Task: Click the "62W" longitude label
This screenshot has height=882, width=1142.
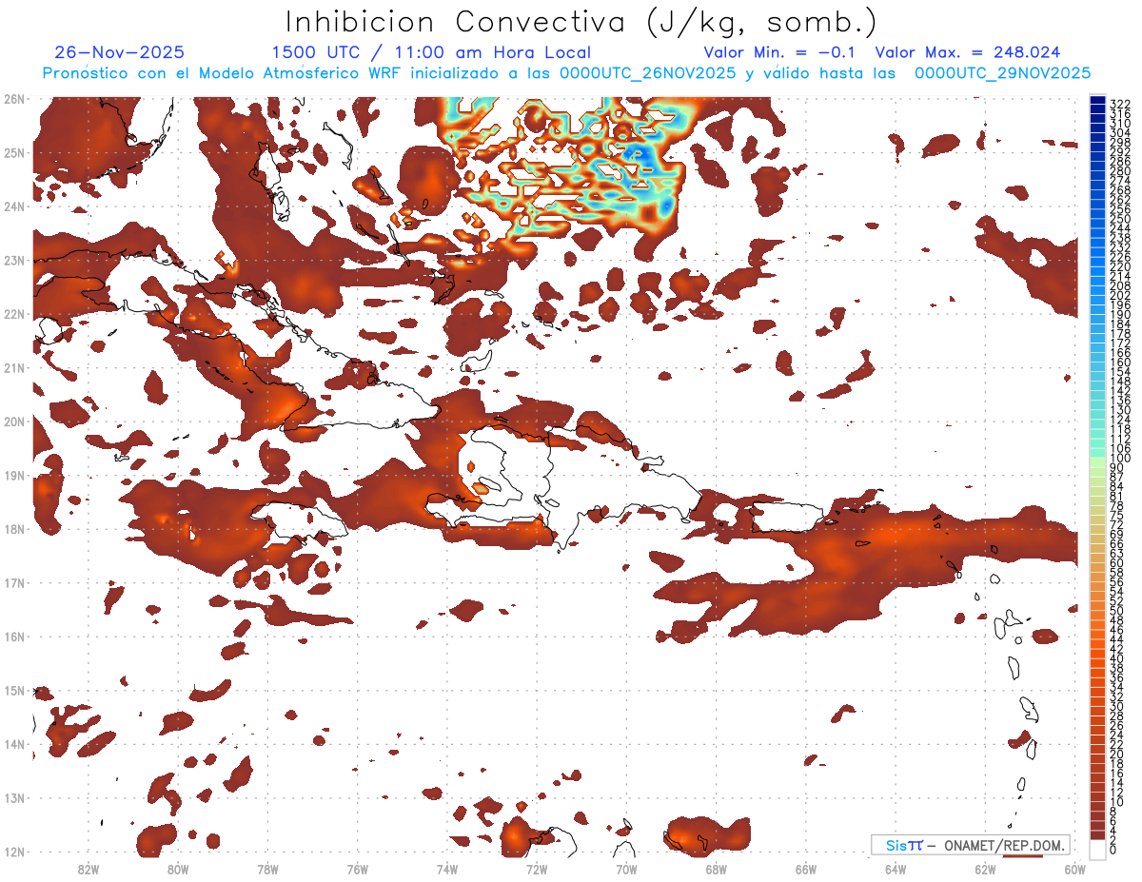Action: [986, 868]
